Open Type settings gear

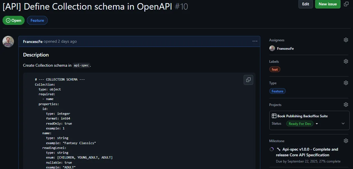click(346, 83)
